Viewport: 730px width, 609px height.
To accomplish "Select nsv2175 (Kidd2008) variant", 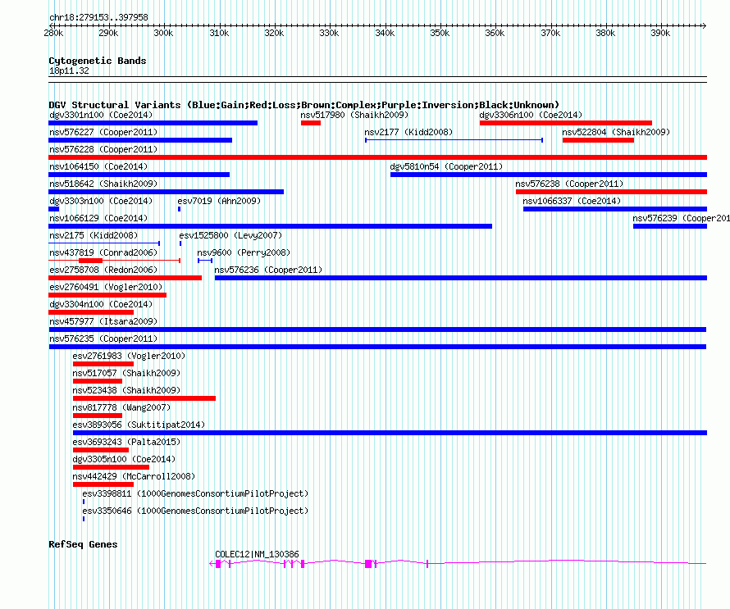I will pyautogui.click(x=104, y=243).
